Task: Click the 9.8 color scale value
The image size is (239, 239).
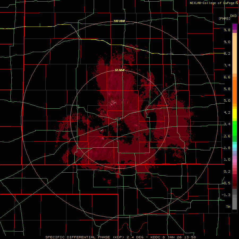Action: 227,30
